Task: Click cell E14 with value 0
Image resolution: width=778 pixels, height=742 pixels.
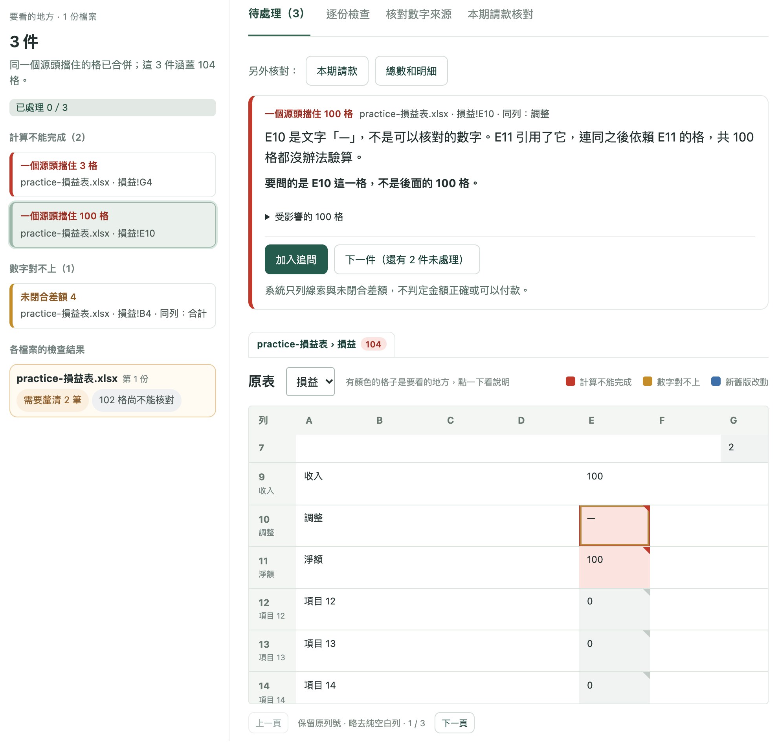Action: click(614, 688)
